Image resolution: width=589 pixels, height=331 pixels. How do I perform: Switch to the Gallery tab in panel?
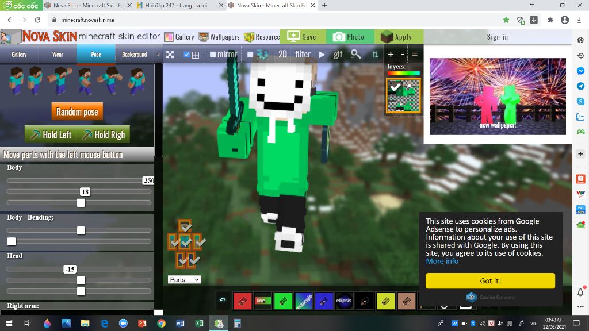pos(19,55)
